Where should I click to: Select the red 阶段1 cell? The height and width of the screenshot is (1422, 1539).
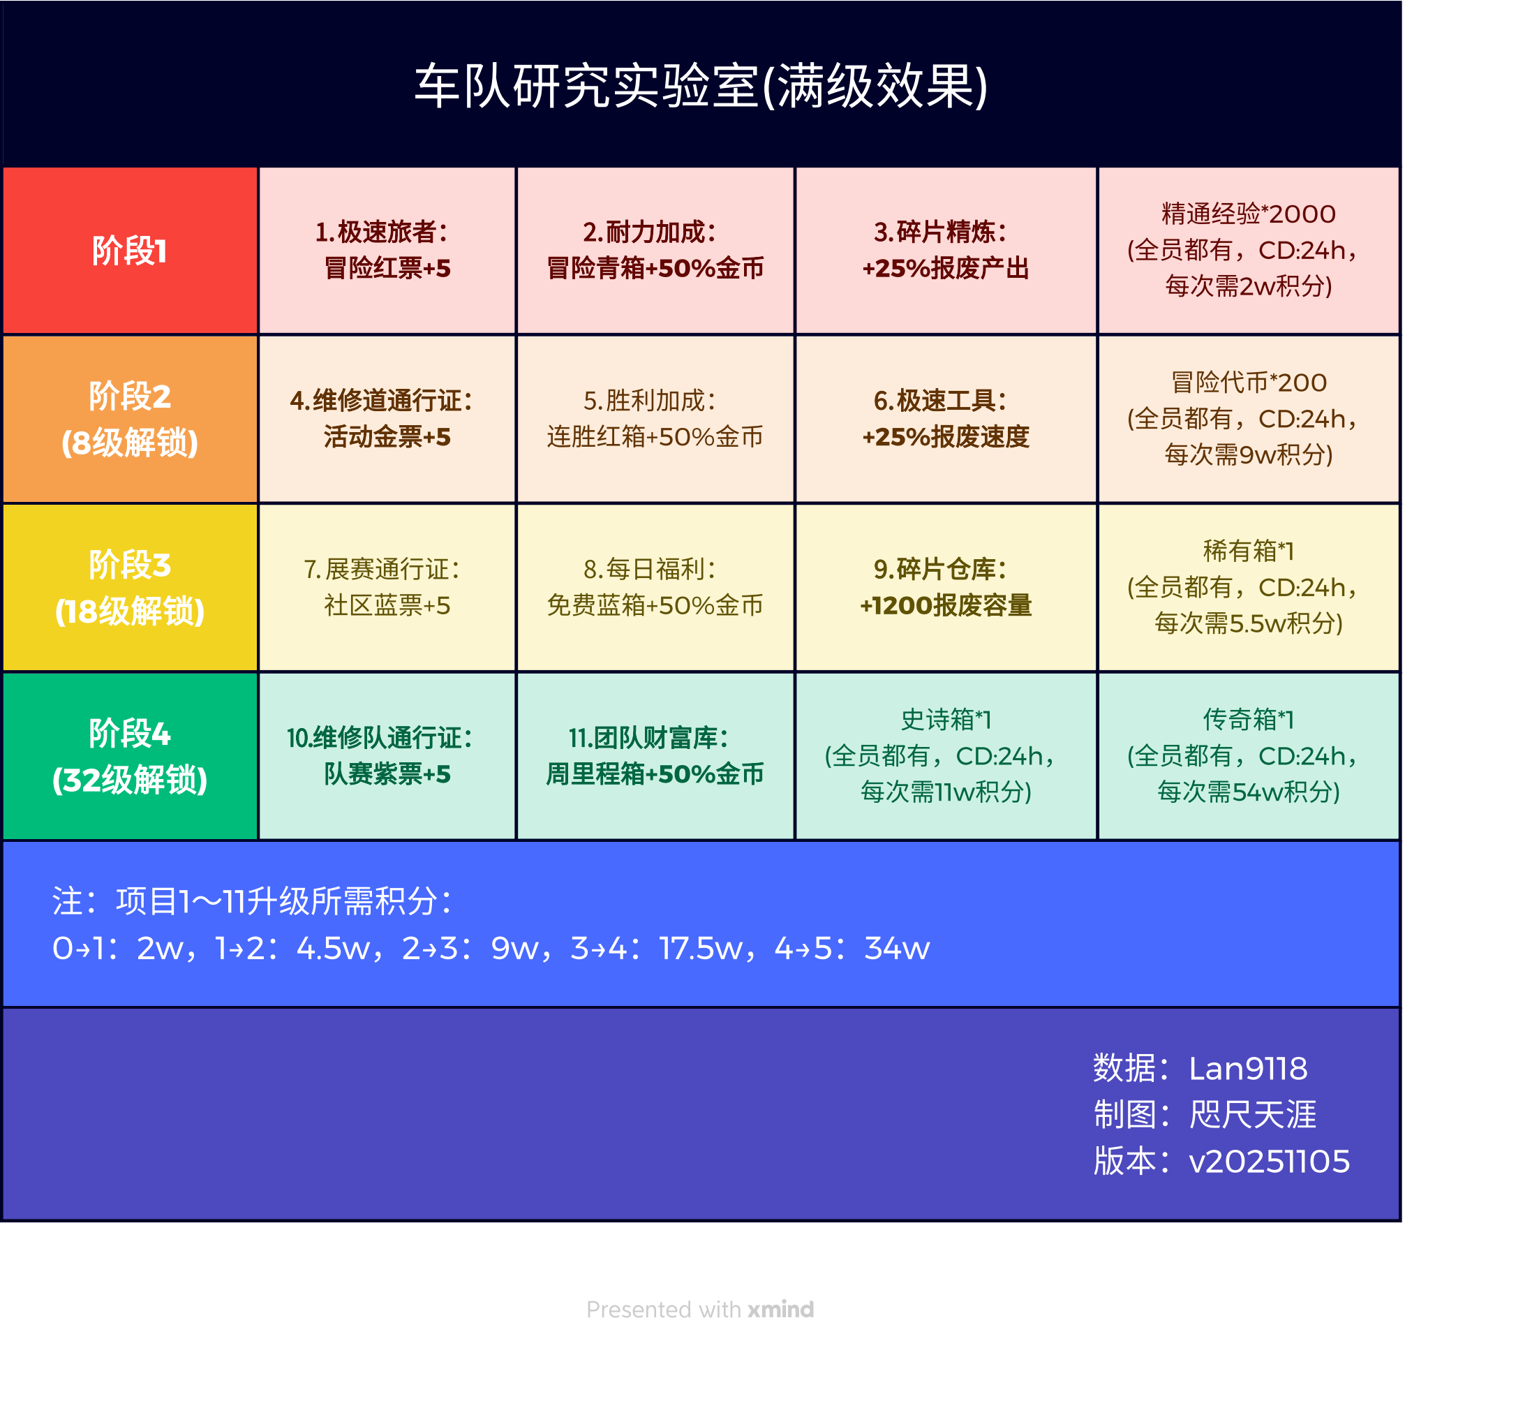pyautogui.click(x=129, y=251)
